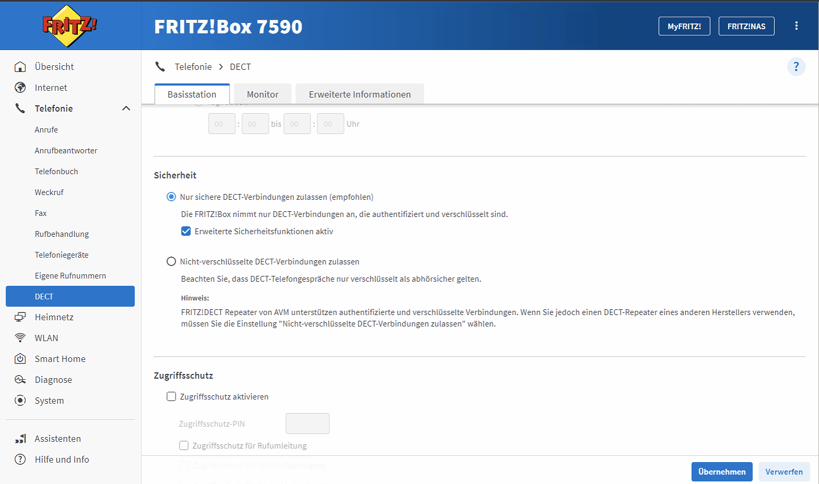Select Nicht-verschlüsselte DECT-Verbindungen zulassen option

171,261
